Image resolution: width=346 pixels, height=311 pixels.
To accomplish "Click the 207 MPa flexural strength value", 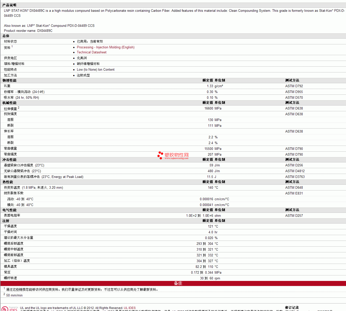I will coord(215,155).
